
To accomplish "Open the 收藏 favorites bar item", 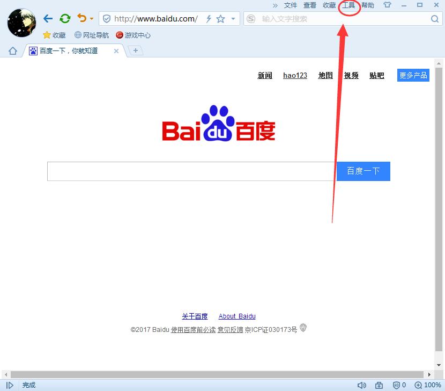I will tap(54, 35).
